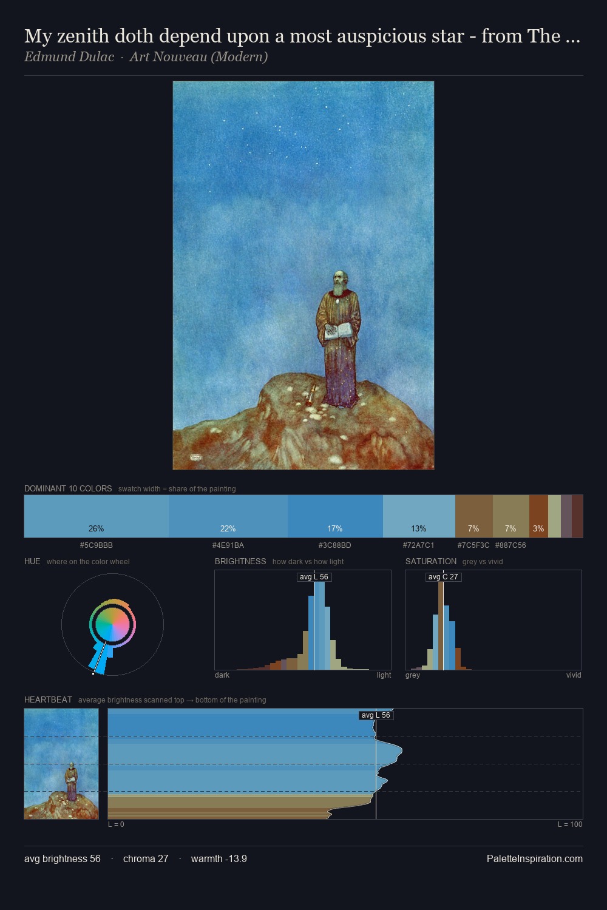Screen dimensions: 607x910
Task: Click the BRIGHTNESS section heading
Action: [x=240, y=561]
